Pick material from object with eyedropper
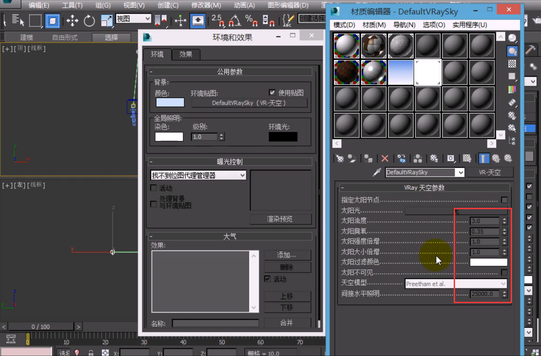Screen dimensions: 541x356 [376, 172]
